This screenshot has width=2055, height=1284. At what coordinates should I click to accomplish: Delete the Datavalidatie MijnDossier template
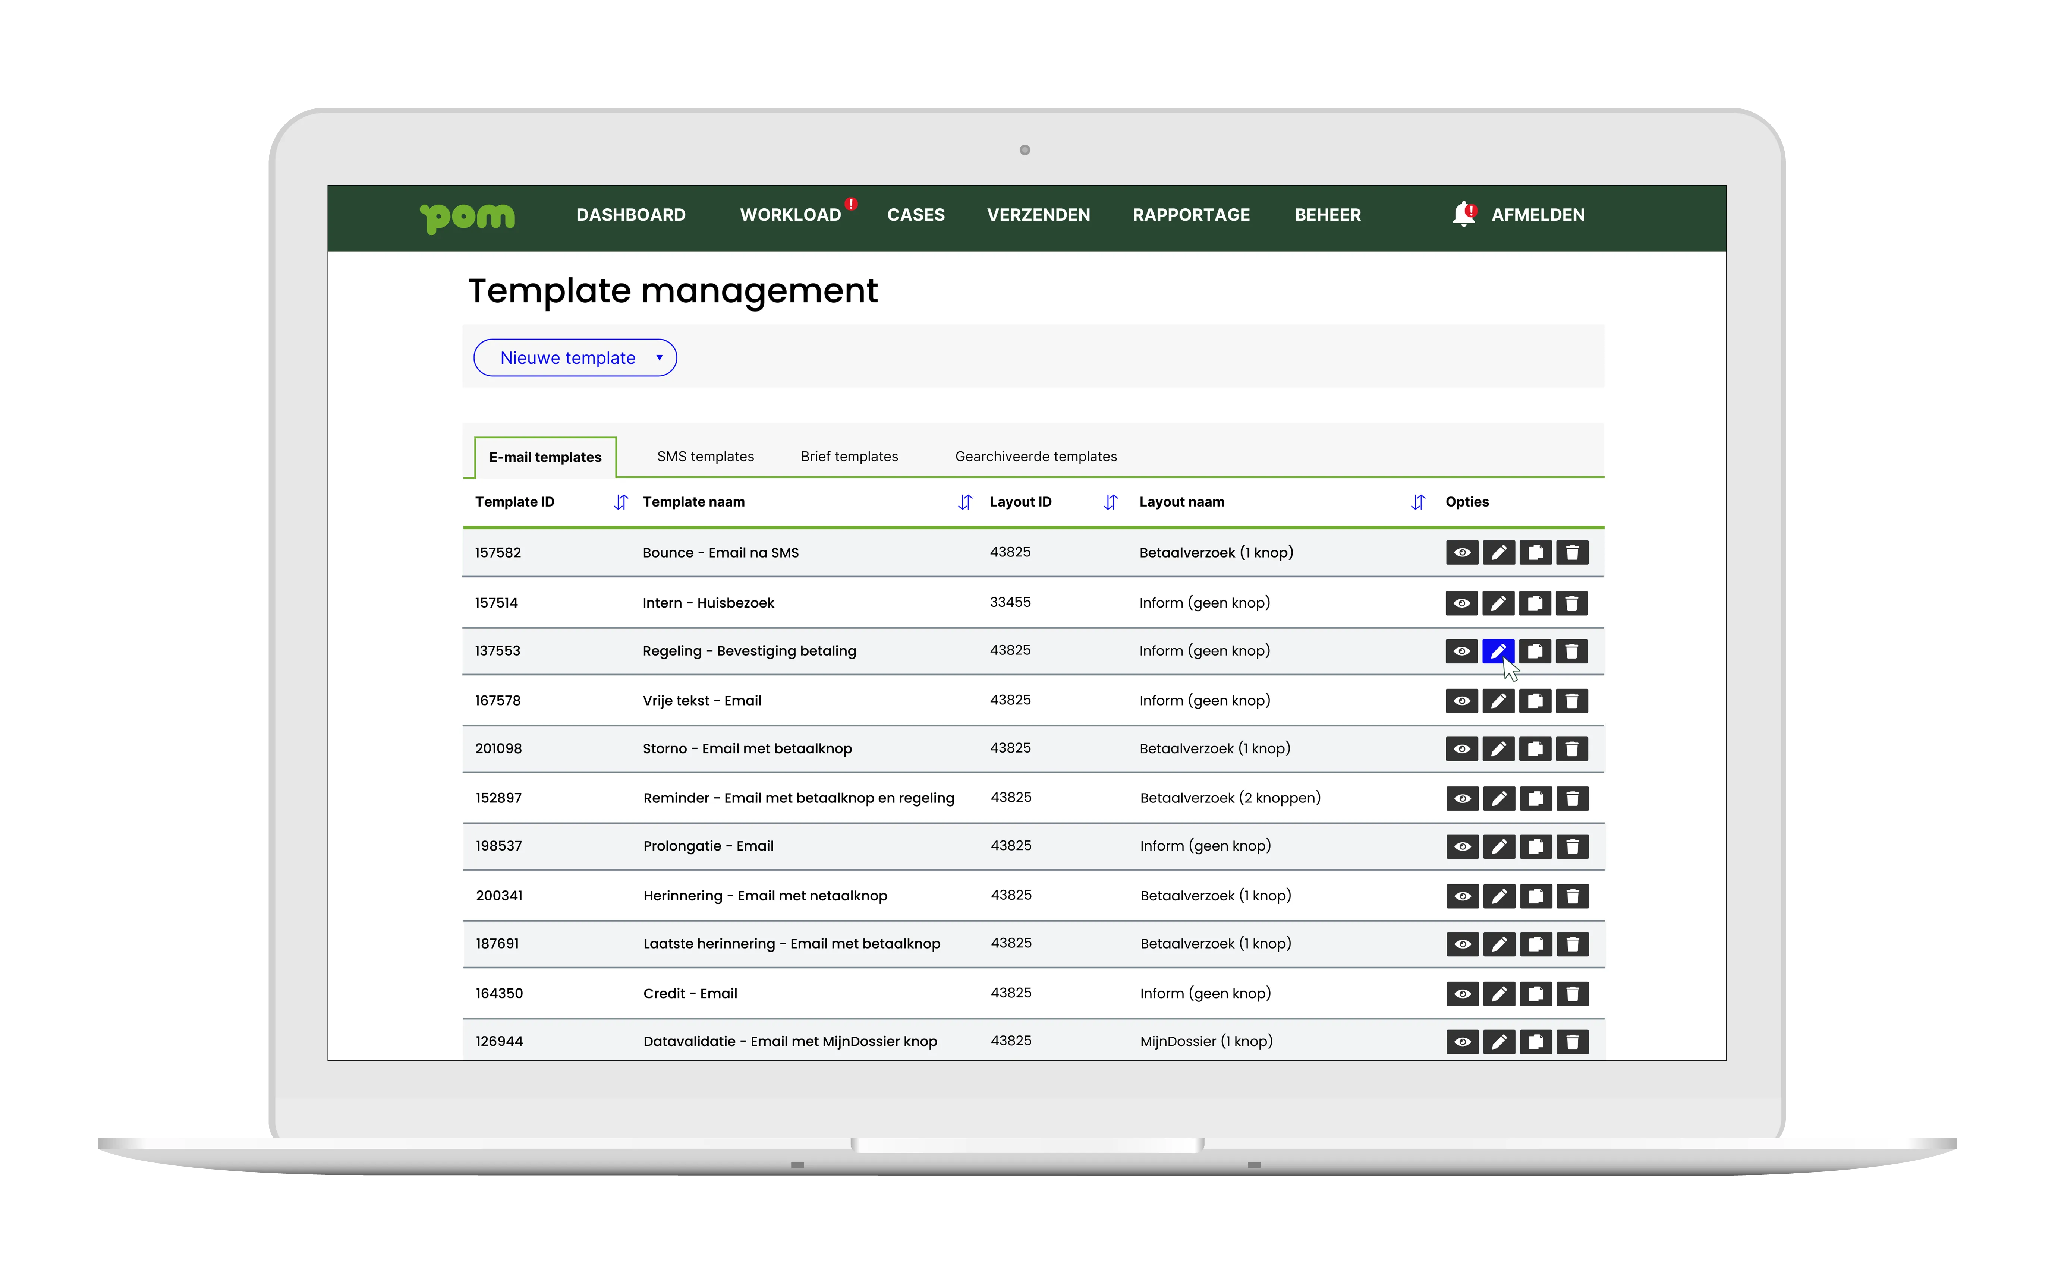coord(1573,1042)
